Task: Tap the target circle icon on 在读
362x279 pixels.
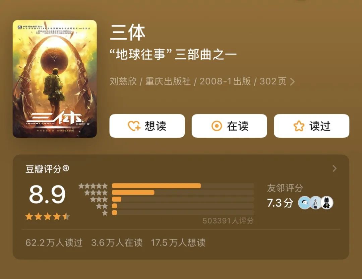Action: pos(217,126)
